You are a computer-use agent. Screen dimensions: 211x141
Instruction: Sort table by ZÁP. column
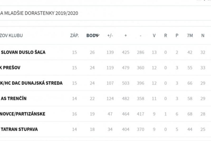click(74, 36)
